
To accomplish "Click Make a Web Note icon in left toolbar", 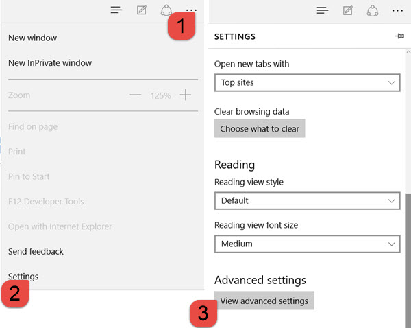I will coord(142,10).
